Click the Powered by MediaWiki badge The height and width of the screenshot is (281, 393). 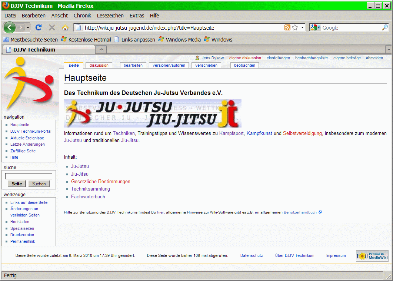pos(372,256)
